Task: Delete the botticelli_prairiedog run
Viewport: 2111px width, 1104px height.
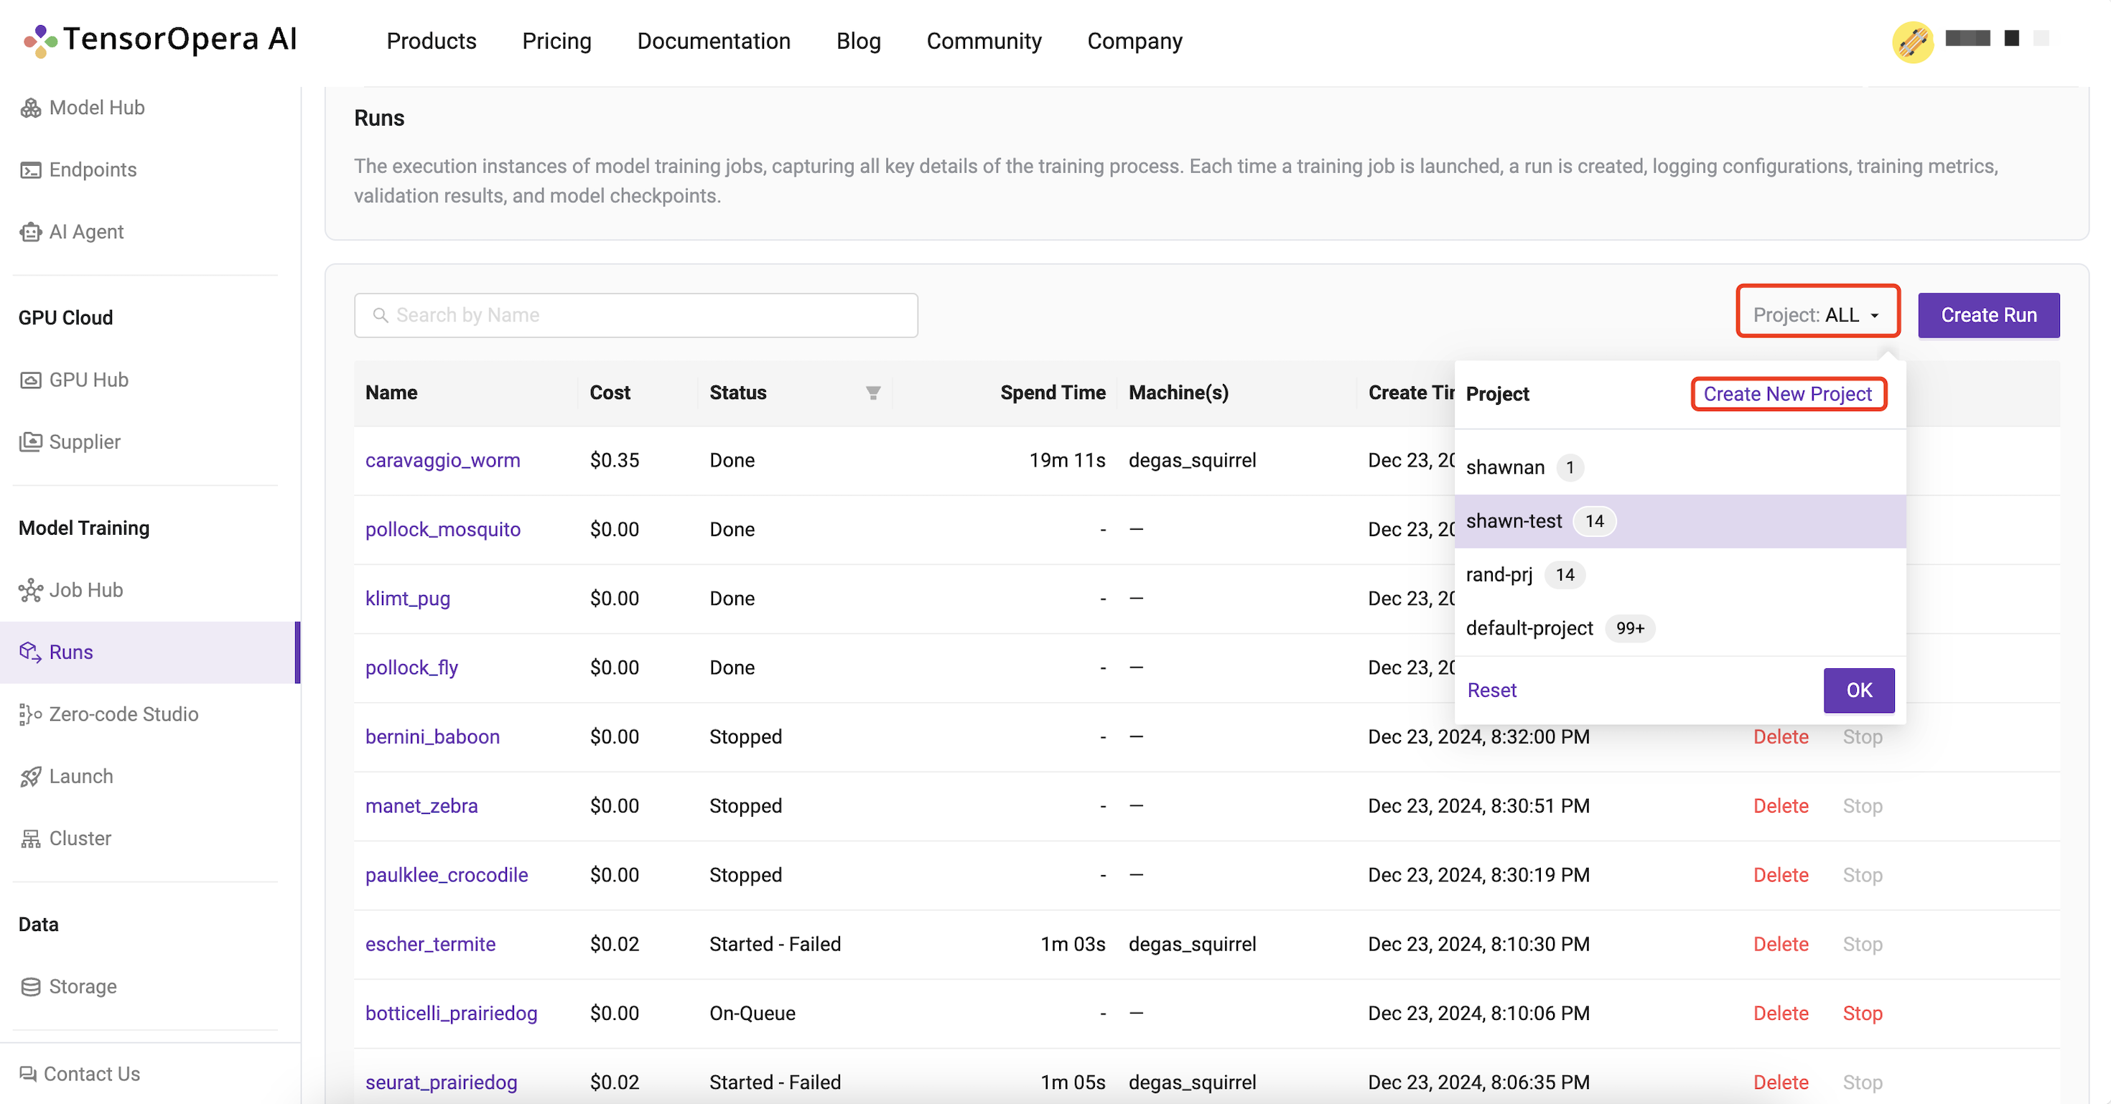Action: [1780, 1013]
